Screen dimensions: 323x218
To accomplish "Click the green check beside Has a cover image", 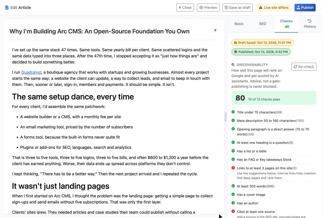I will (233, 195).
